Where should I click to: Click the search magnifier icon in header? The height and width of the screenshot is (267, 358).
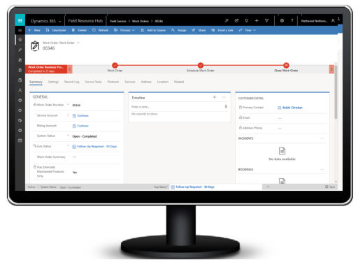point(227,21)
